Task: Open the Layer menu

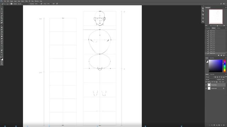Action: [x=15, y=1]
